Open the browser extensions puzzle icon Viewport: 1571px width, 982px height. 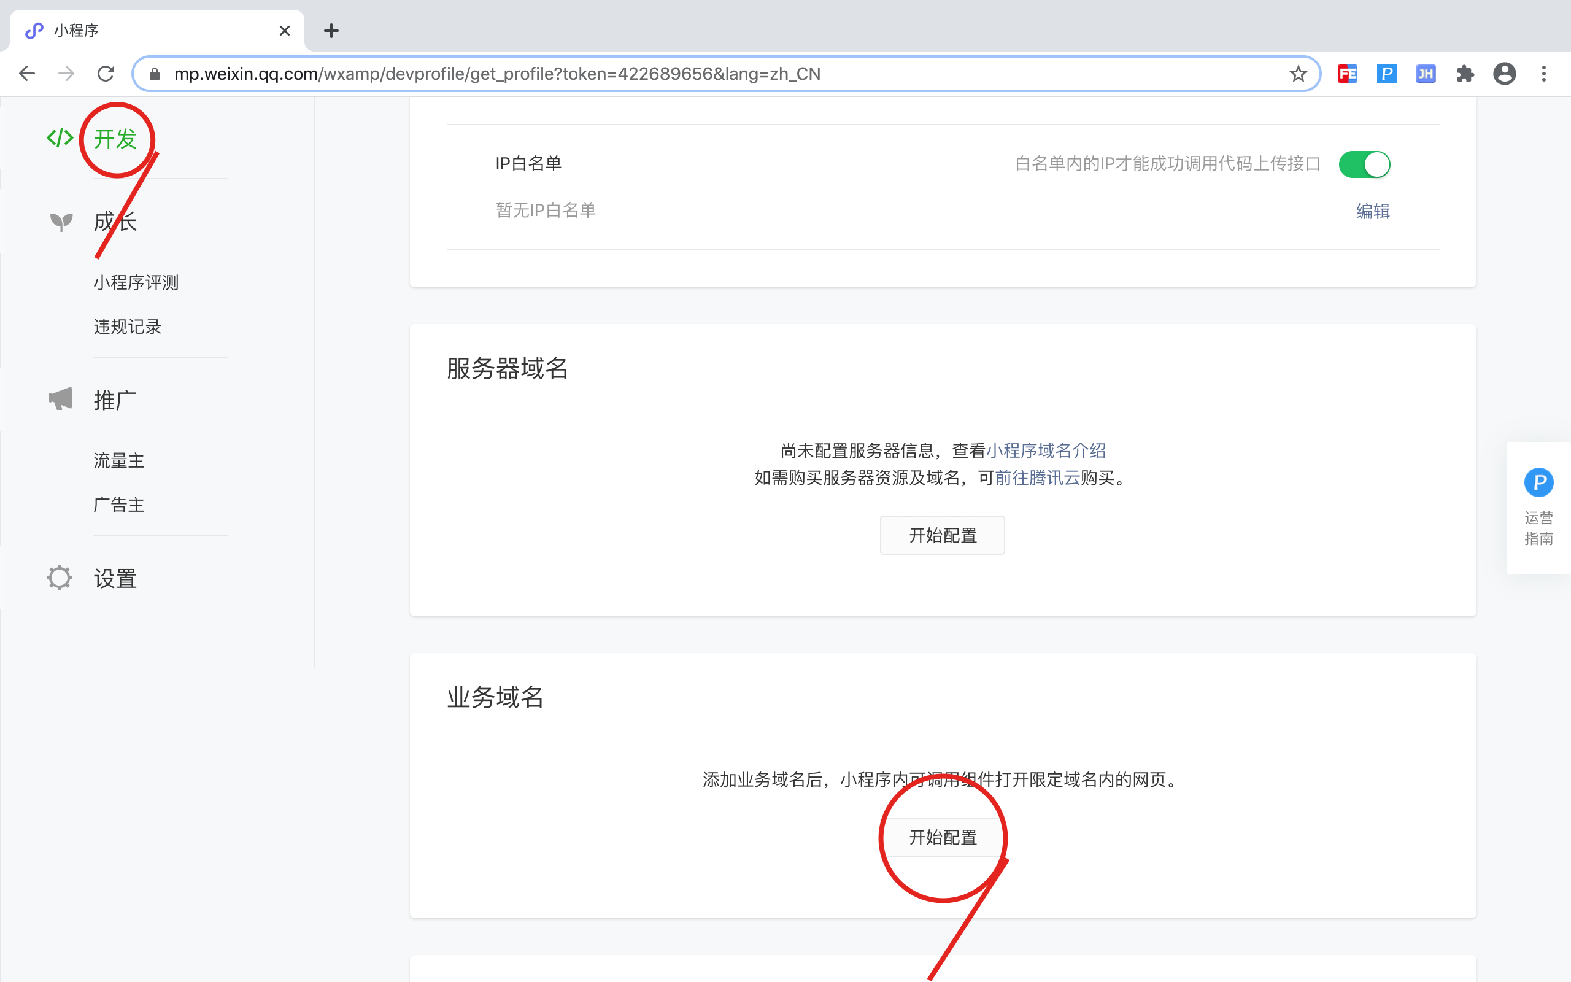click(x=1465, y=74)
